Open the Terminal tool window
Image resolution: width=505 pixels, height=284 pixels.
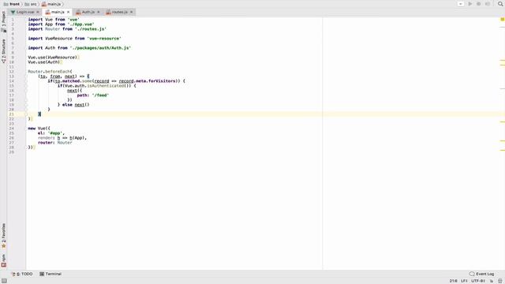50,274
